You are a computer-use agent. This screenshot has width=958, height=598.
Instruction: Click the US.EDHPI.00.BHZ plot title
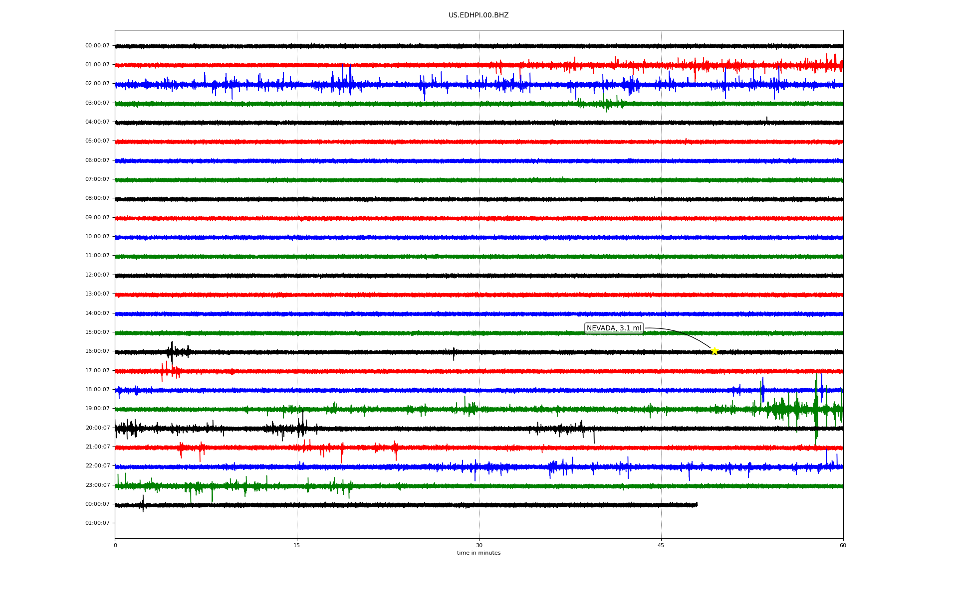pyautogui.click(x=479, y=15)
